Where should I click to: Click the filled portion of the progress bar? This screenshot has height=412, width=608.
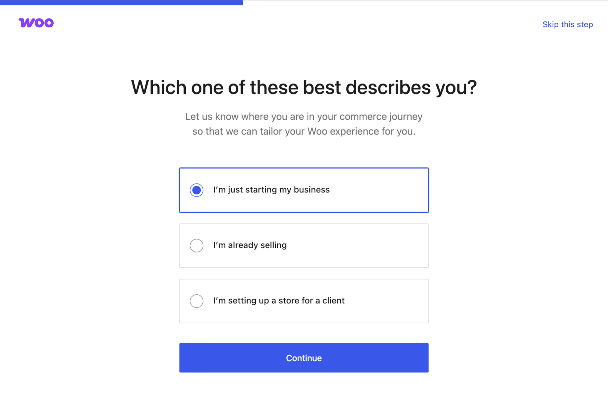point(122,2)
